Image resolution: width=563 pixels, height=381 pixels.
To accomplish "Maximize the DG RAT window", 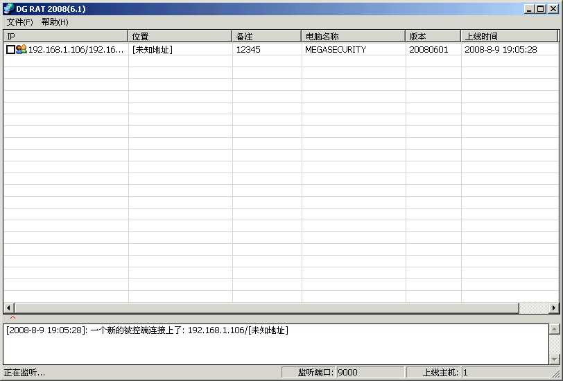I will [x=541, y=9].
